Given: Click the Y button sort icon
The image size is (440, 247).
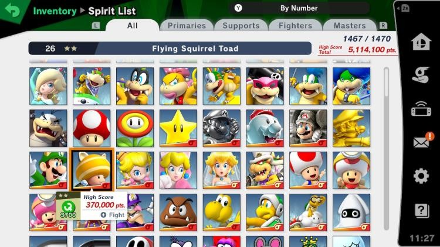Looking at the screenshot, I should [x=238, y=8].
